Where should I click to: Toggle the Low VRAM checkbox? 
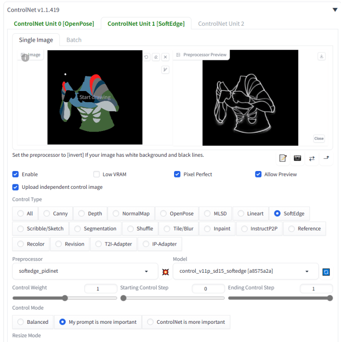click(x=96, y=175)
